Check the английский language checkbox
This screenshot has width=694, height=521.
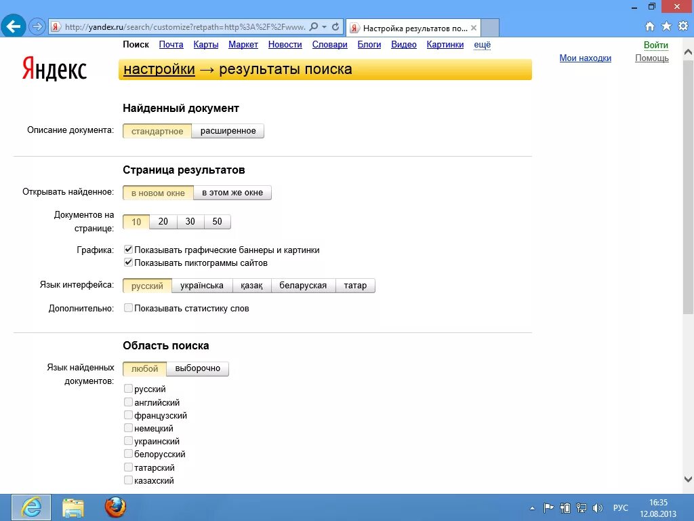click(x=128, y=402)
